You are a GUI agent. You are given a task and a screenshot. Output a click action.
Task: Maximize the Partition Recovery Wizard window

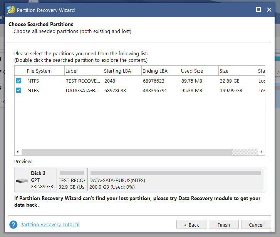point(258,10)
